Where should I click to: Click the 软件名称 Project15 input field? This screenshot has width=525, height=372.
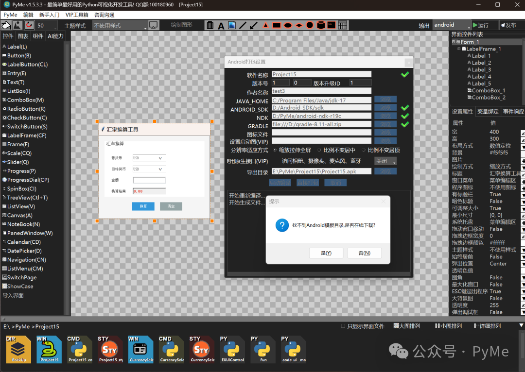pos(321,74)
